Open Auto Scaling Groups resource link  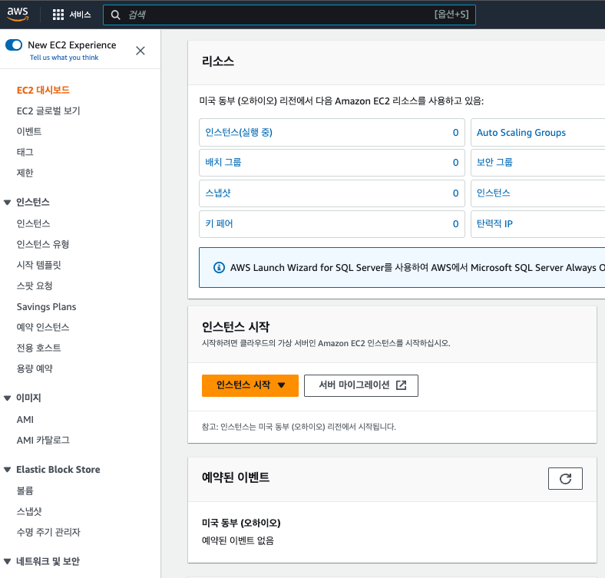[x=521, y=132]
